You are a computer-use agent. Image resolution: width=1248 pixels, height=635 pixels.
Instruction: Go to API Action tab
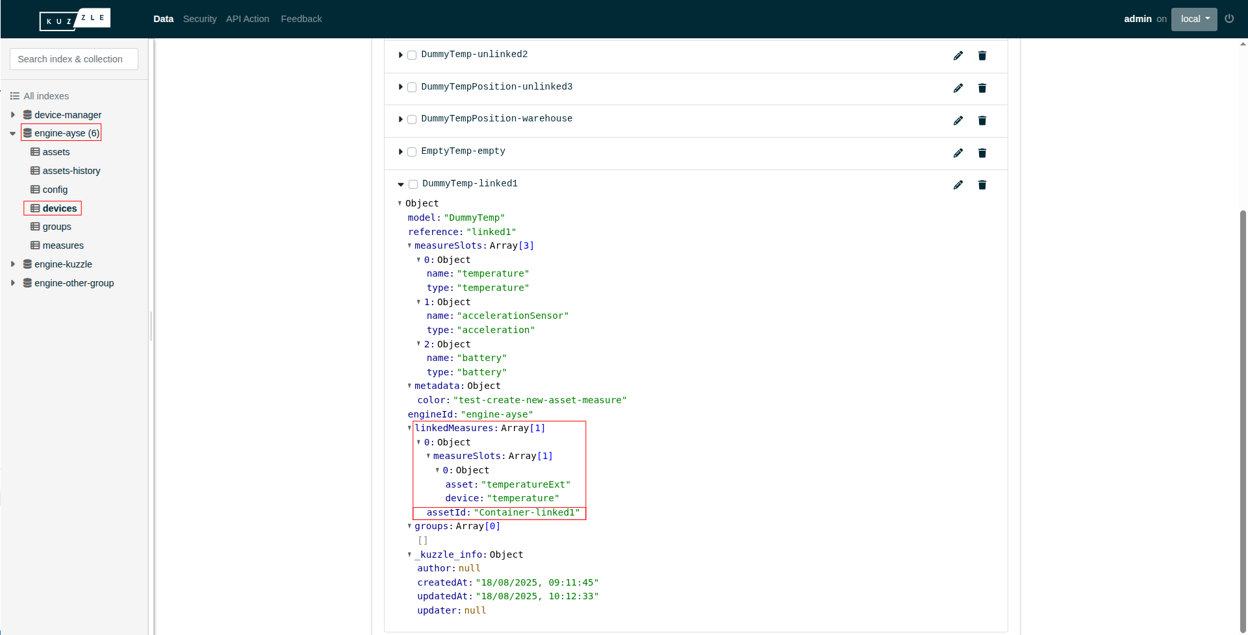(x=248, y=19)
